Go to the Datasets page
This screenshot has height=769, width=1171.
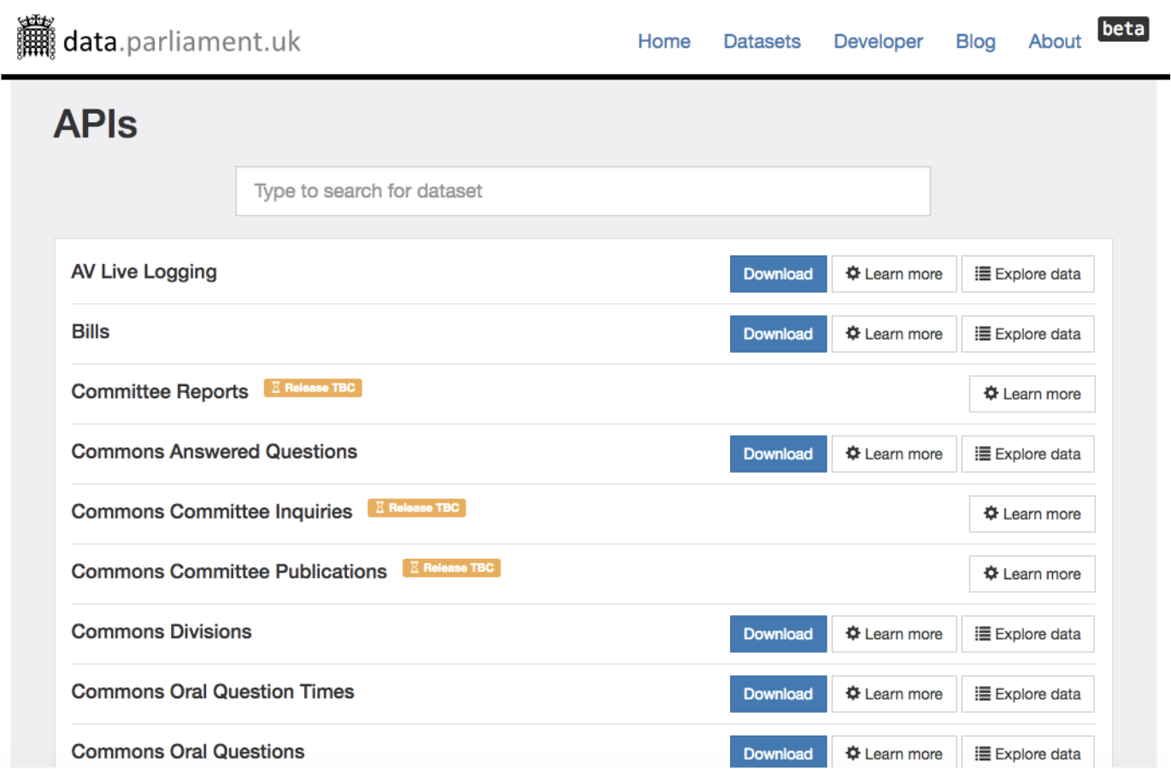click(x=762, y=41)
